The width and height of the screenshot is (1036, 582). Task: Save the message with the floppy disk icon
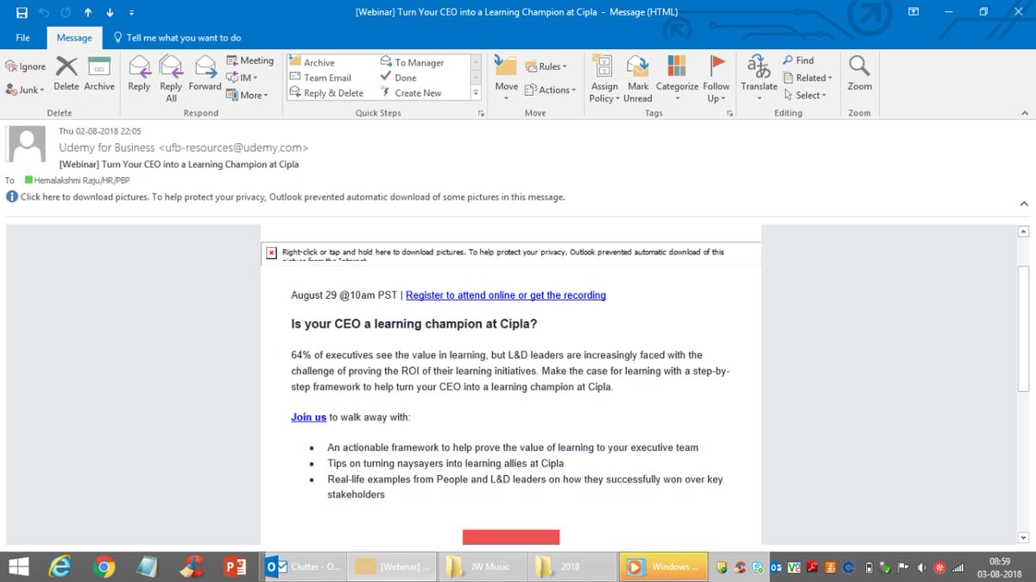click(x=22, y=12)
